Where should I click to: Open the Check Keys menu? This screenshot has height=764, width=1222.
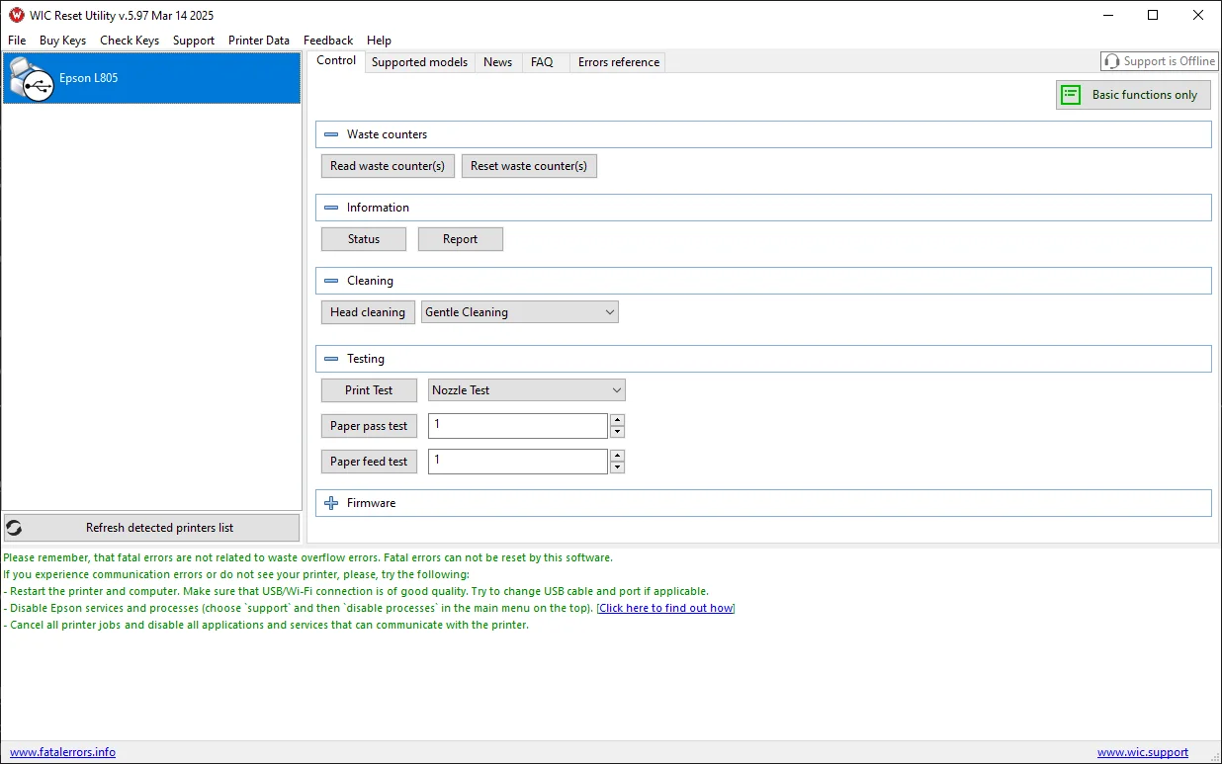click(130, 41)
